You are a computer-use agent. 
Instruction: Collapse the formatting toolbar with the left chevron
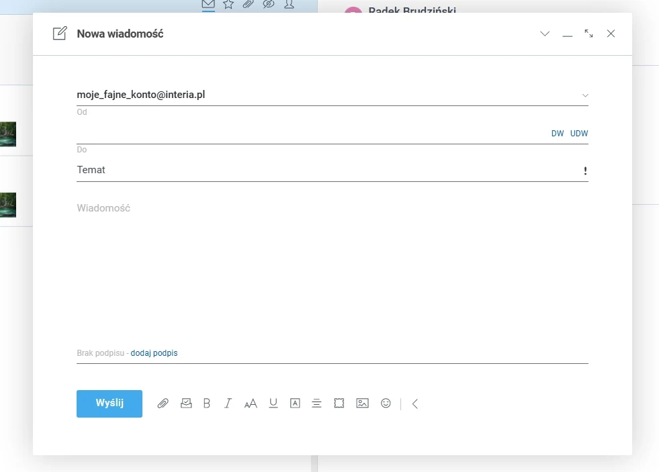point(415,404)
